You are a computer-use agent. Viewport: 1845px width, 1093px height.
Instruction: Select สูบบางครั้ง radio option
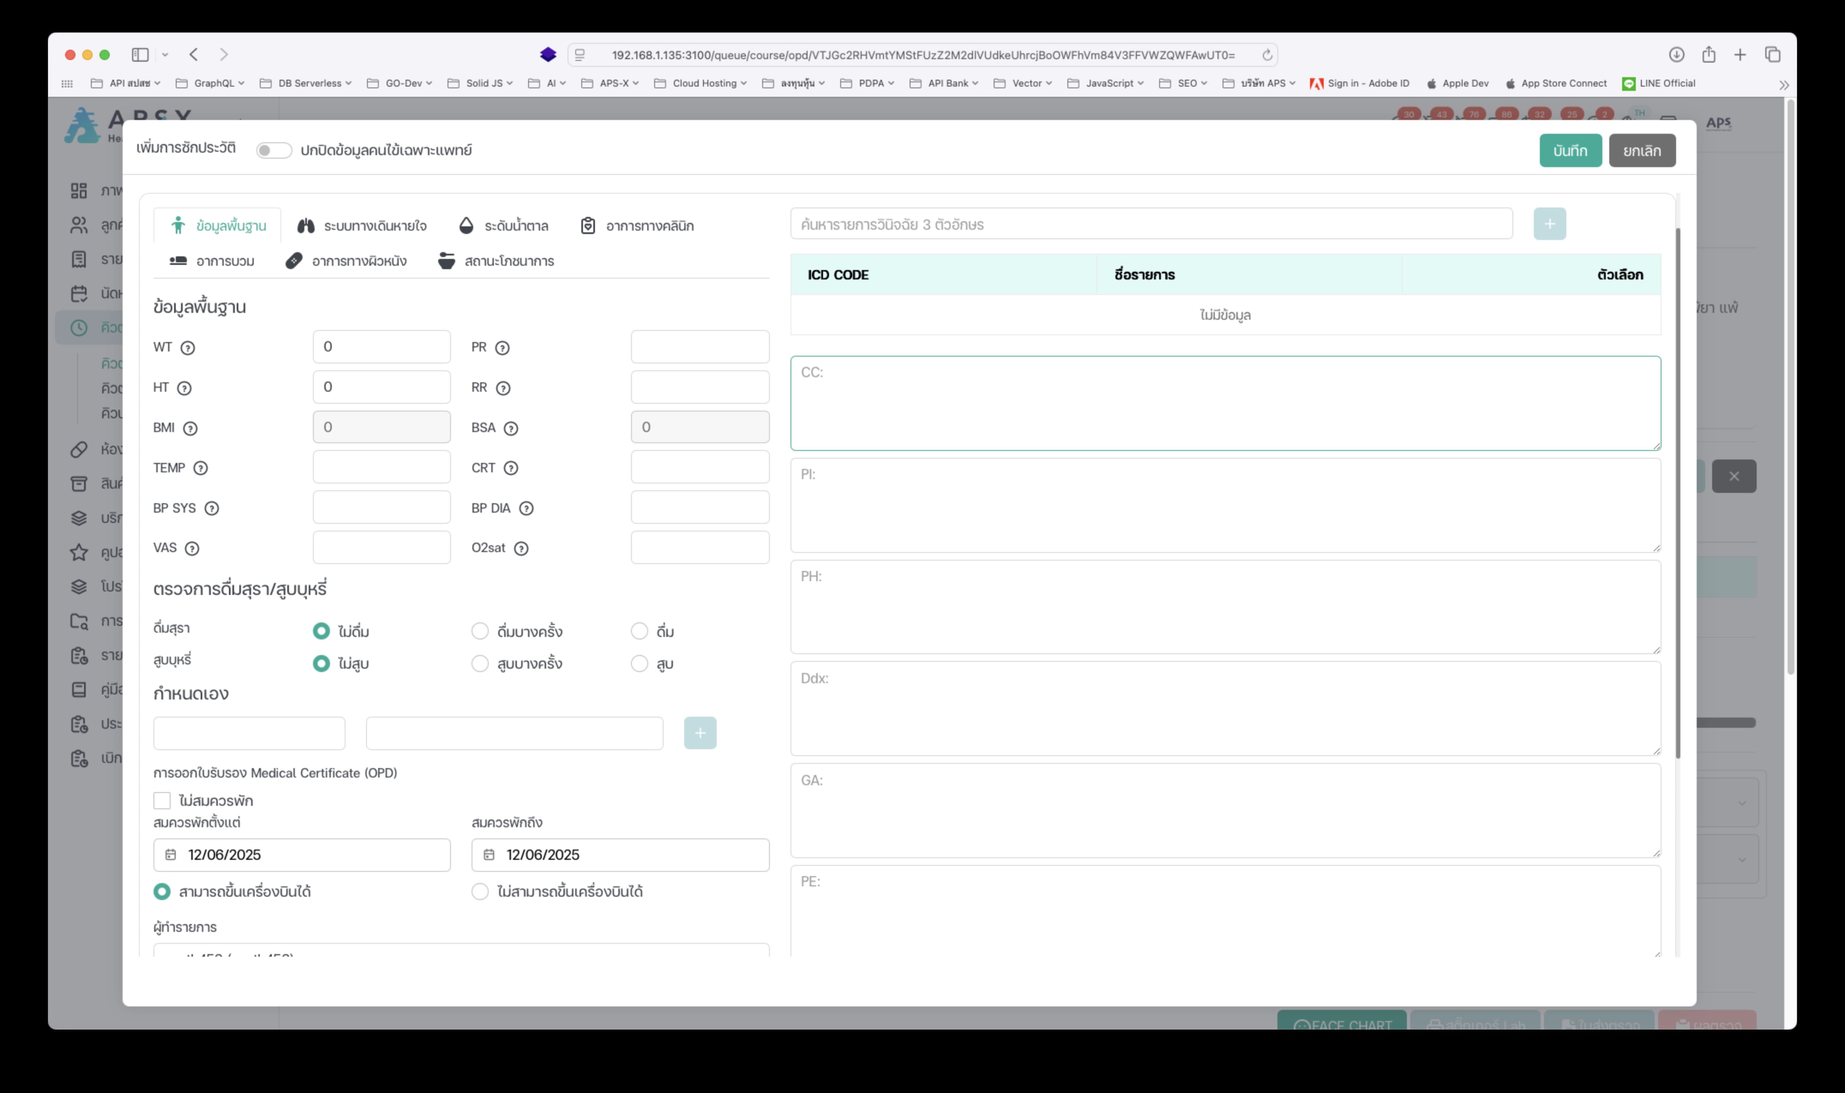480,664
